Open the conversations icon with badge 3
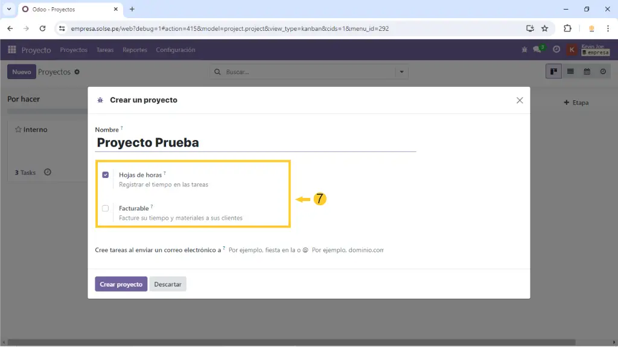 538,49
